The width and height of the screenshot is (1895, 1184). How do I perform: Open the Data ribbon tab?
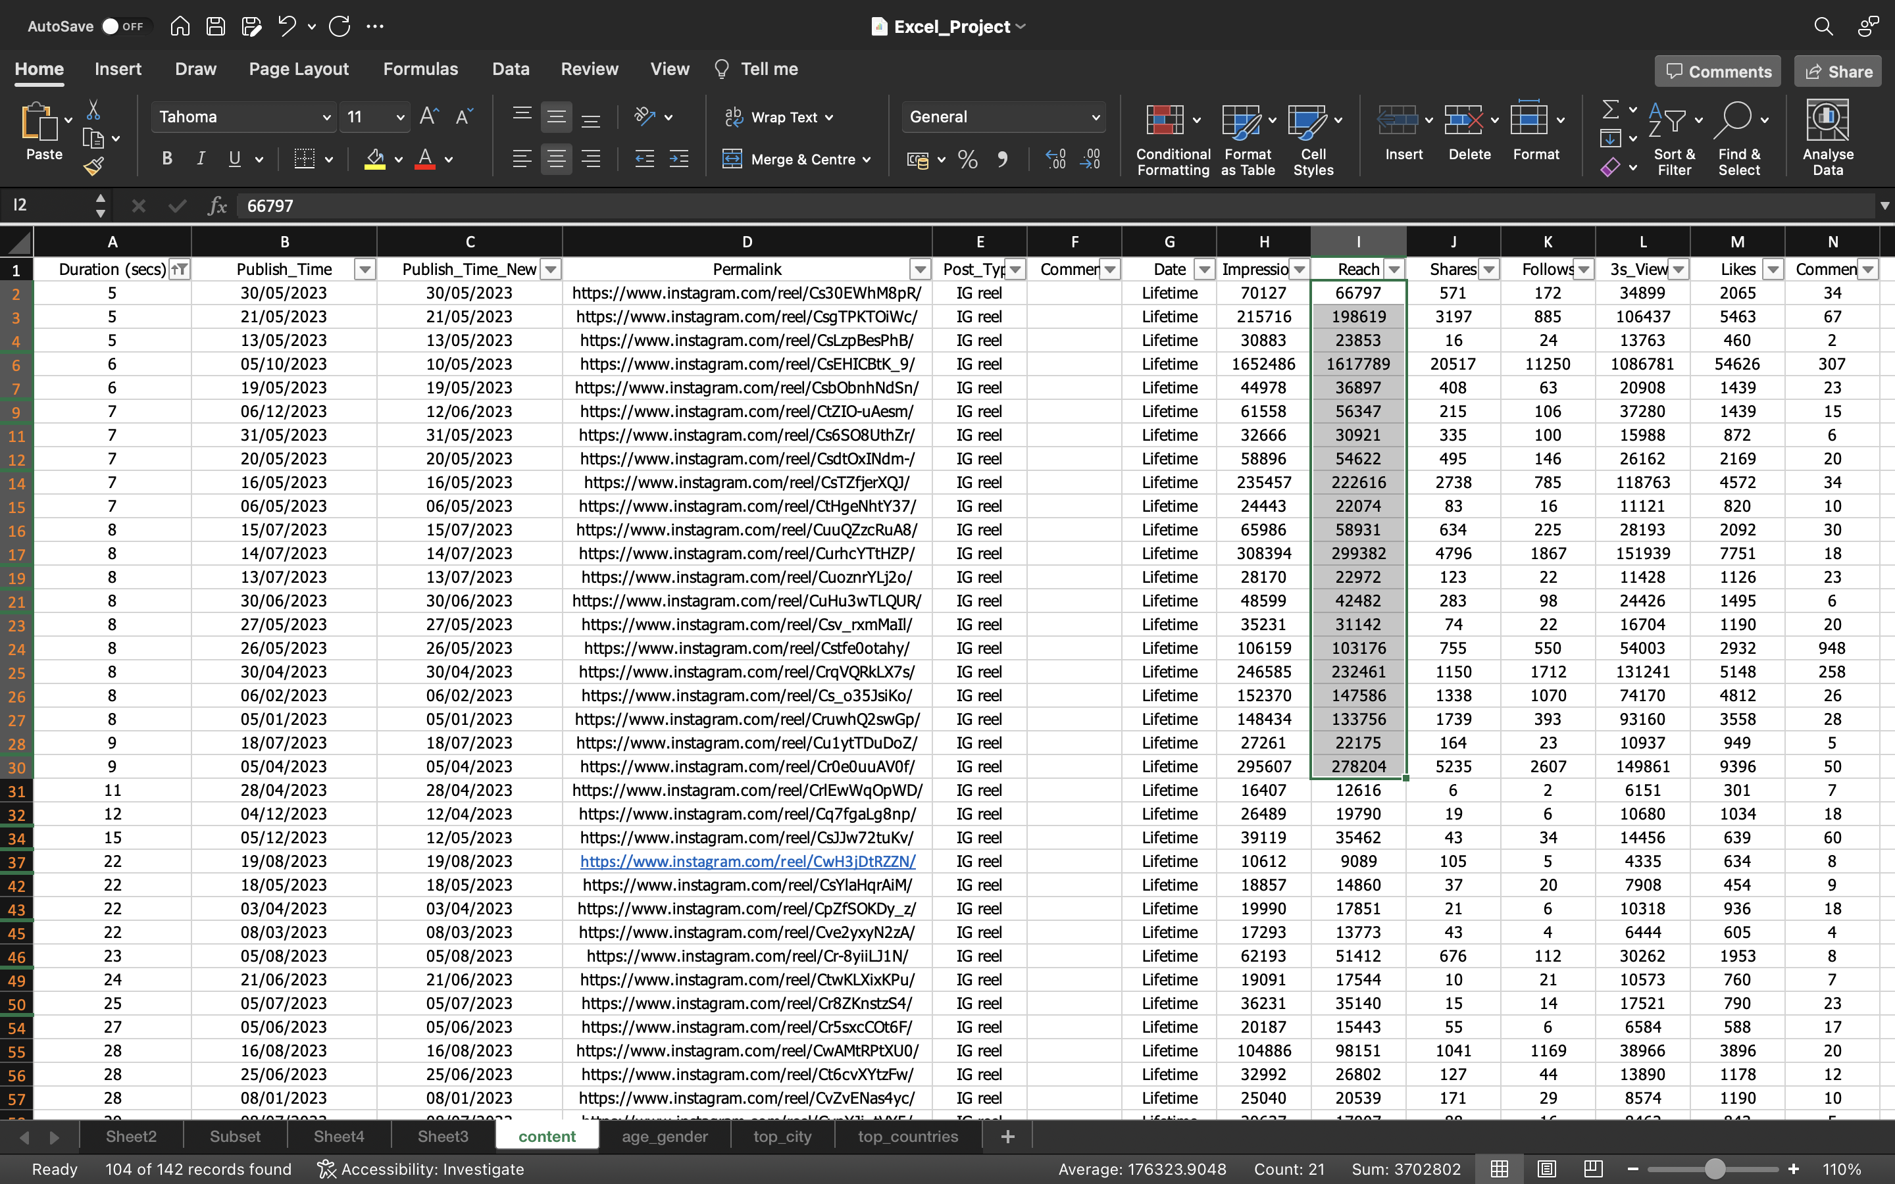tap(511, 69)
